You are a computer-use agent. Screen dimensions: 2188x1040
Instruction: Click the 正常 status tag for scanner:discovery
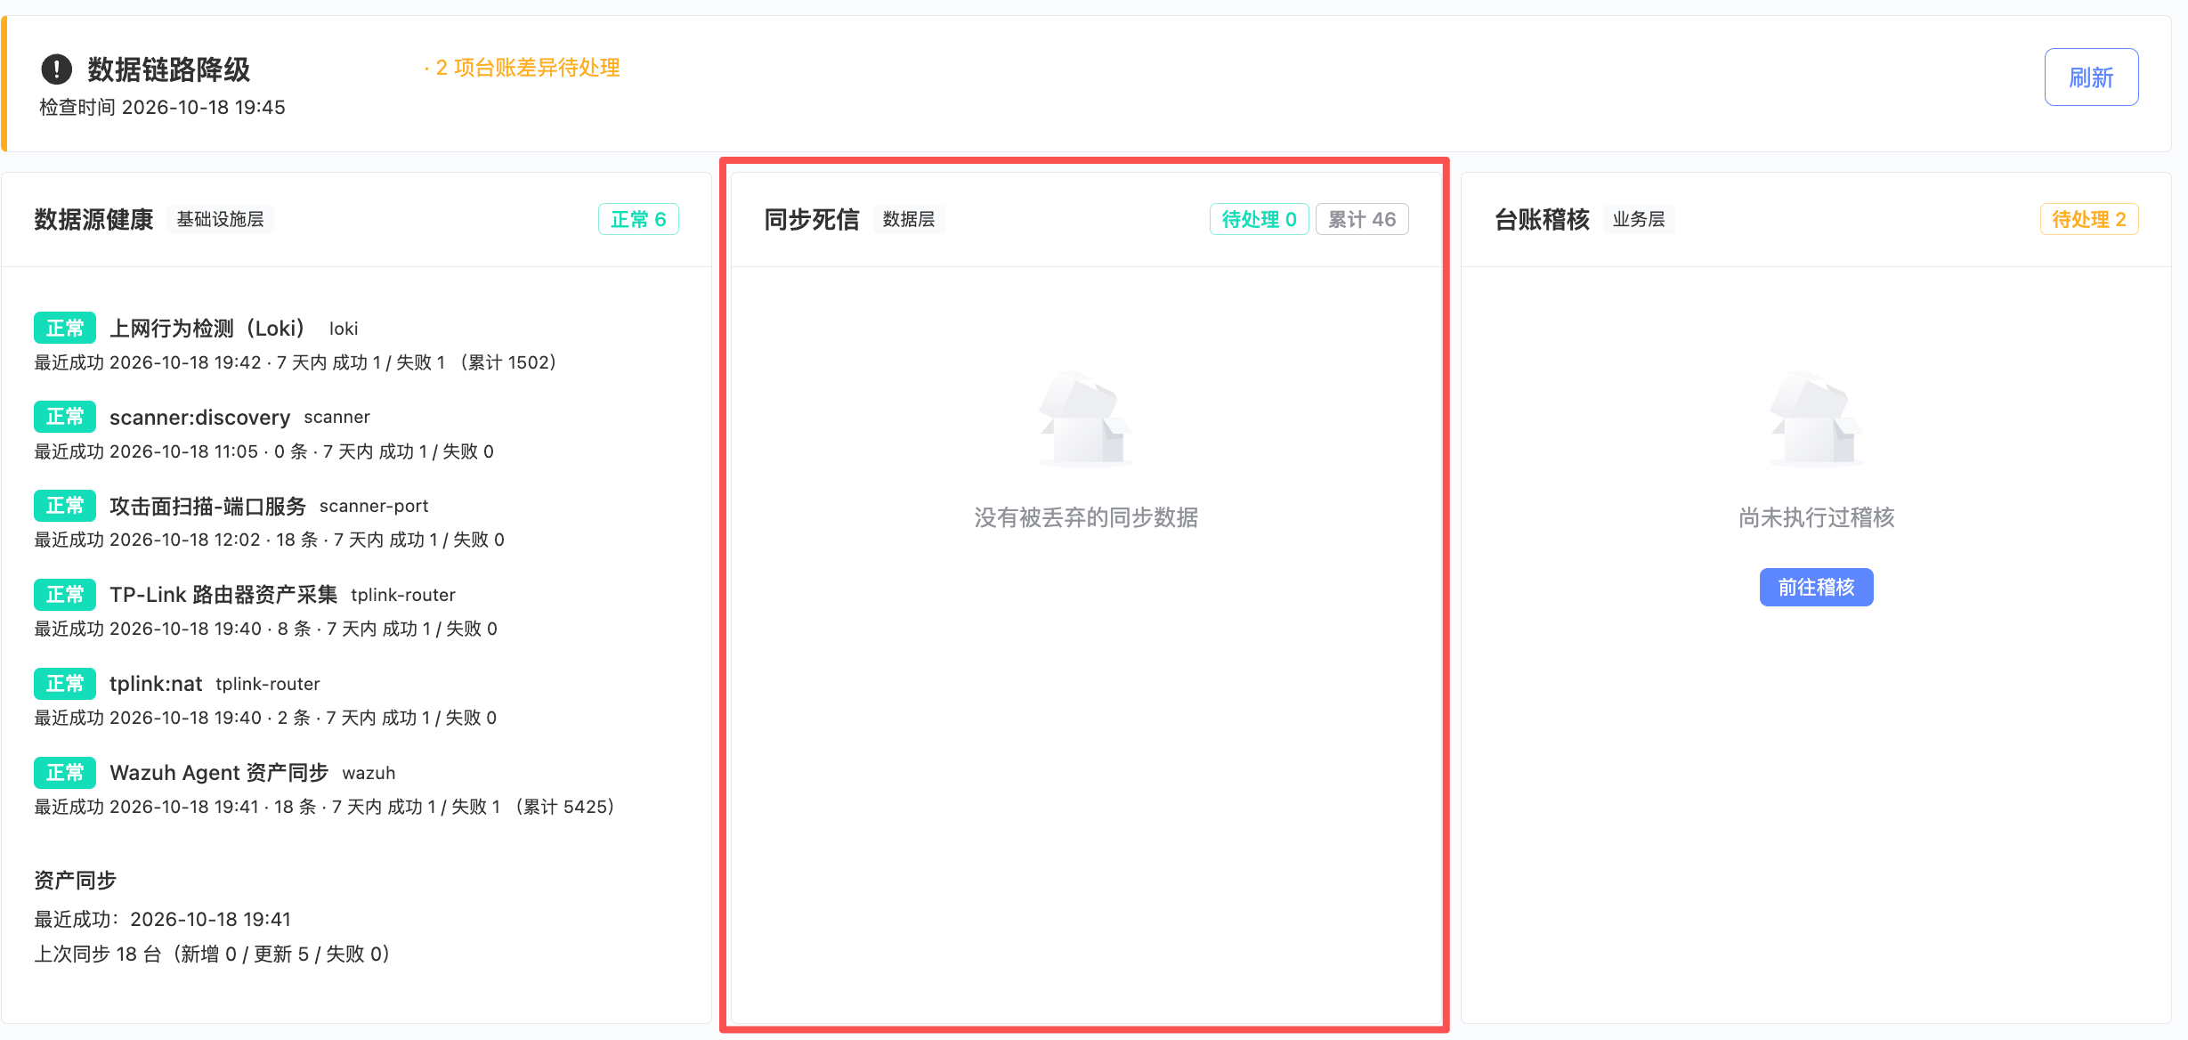pyautogui.click(x=65, y=417)
